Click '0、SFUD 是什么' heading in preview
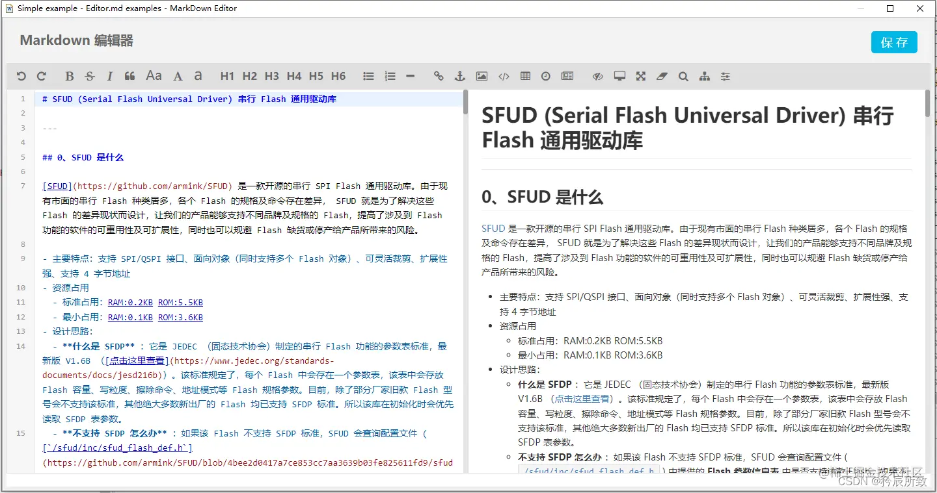Viewport: 937px width, 493px height. click(542, 197)
